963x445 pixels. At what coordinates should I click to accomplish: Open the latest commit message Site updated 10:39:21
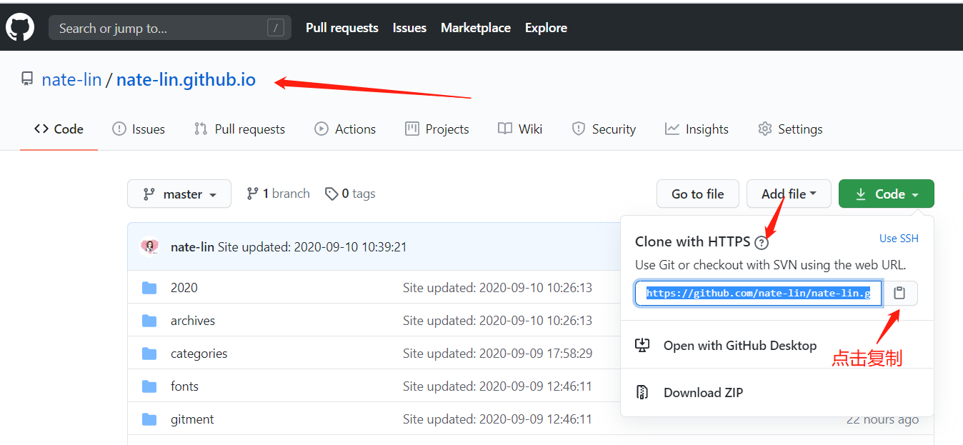tap(312, 247)
